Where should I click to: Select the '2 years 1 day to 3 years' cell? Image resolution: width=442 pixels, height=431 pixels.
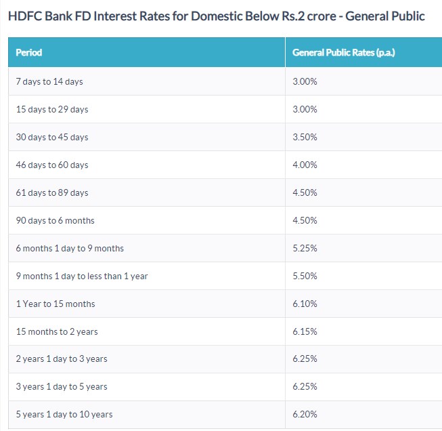tap(62, 359)
